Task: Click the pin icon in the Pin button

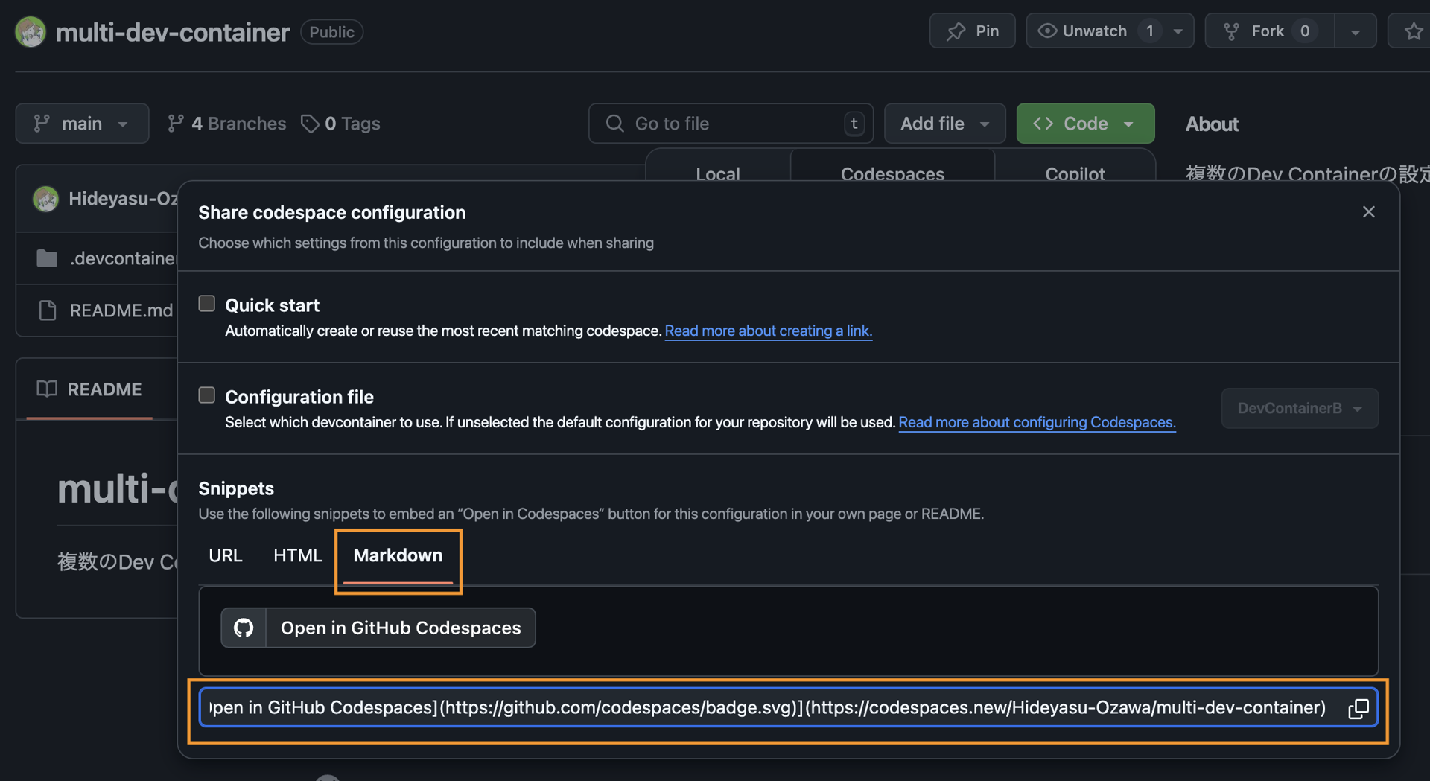Action: (x=956, y=31)
